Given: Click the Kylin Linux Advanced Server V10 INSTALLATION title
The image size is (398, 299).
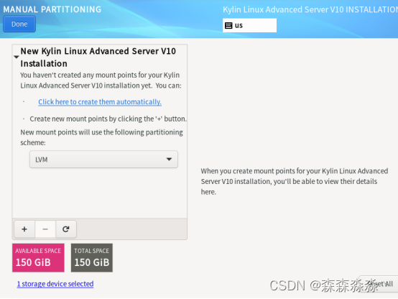Looking at the screenshot, I should click(x=310, y=9).
